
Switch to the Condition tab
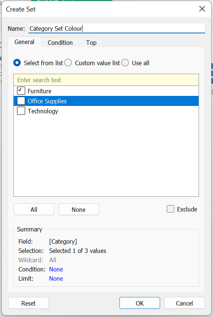click(60, 43)
